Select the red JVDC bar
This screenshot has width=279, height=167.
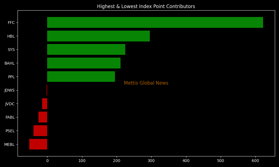(x=45, y=104)
